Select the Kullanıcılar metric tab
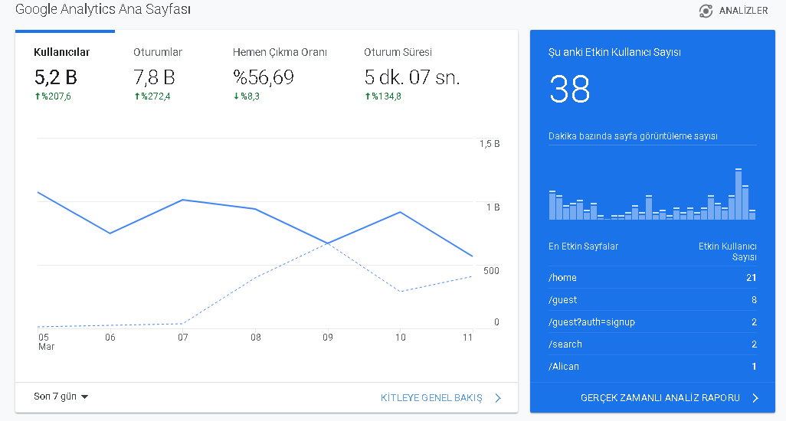The image size is (786, 421). pos(64,75)
